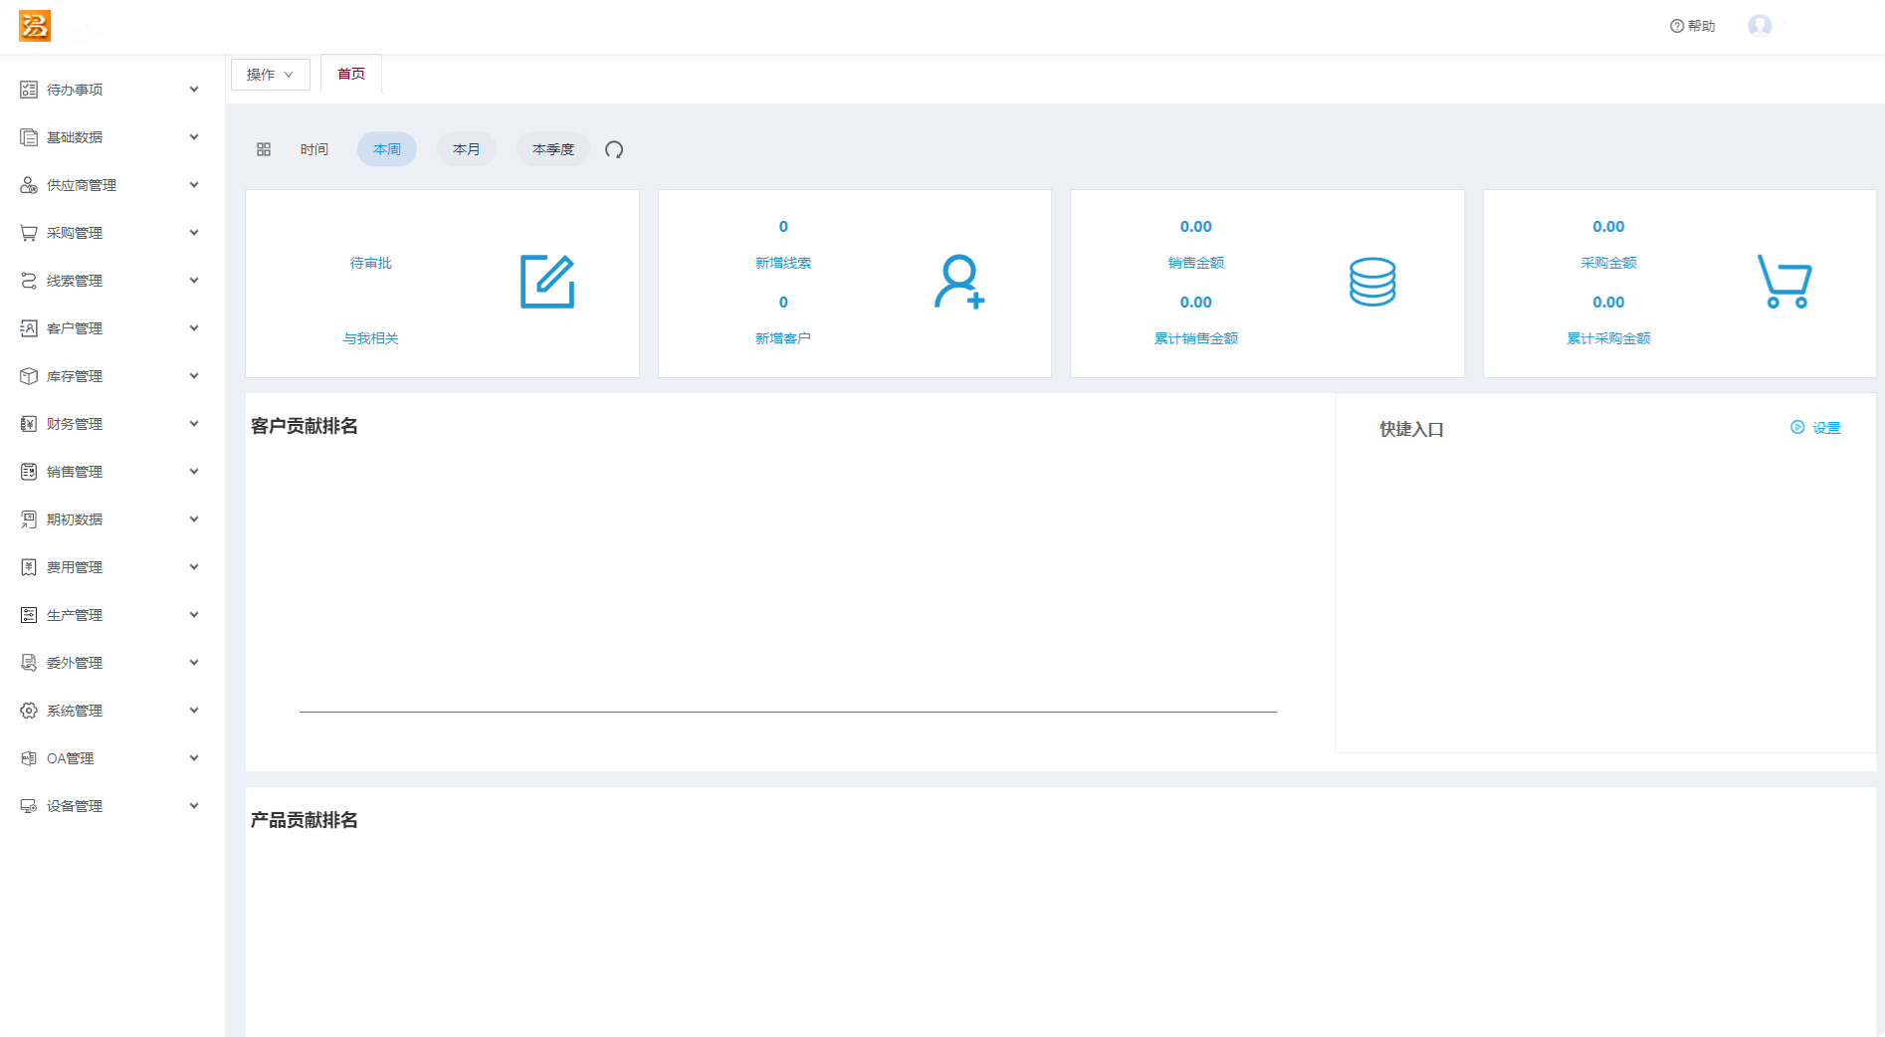Expand the 委外管理 menu chevron
The image size is (1885, 1037).
[x=194, y=663]
